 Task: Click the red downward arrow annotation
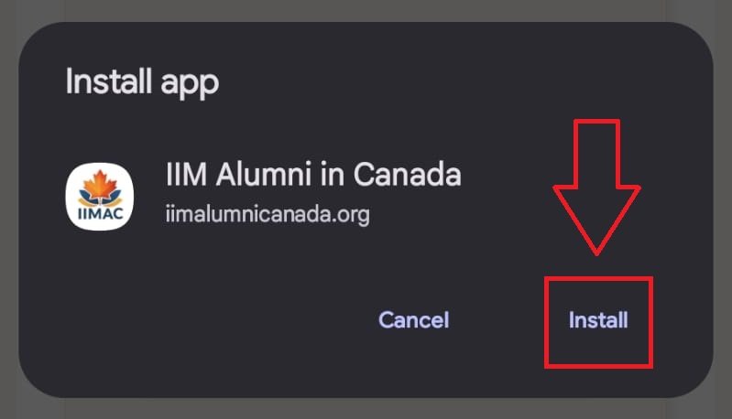(x=596, y=183)
